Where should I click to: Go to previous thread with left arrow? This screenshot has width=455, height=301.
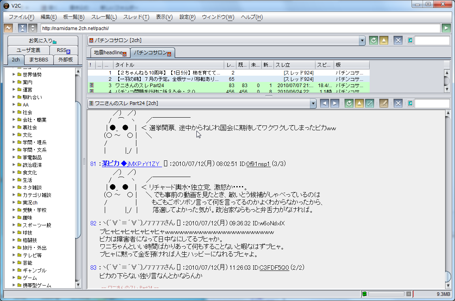324,103
